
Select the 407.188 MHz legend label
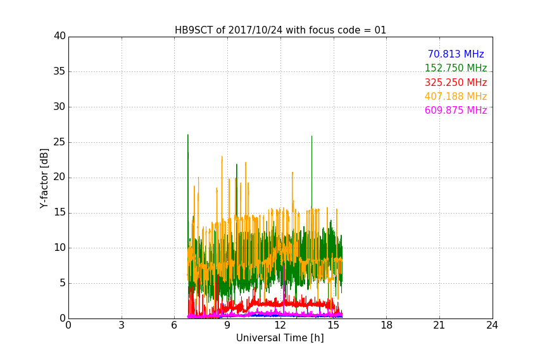456,97
